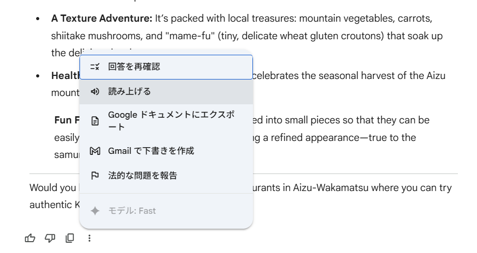This screenshot has width=477, height=253.
Task: Click the document icon for Google ドキュメント export
Action: coord(94,121)
